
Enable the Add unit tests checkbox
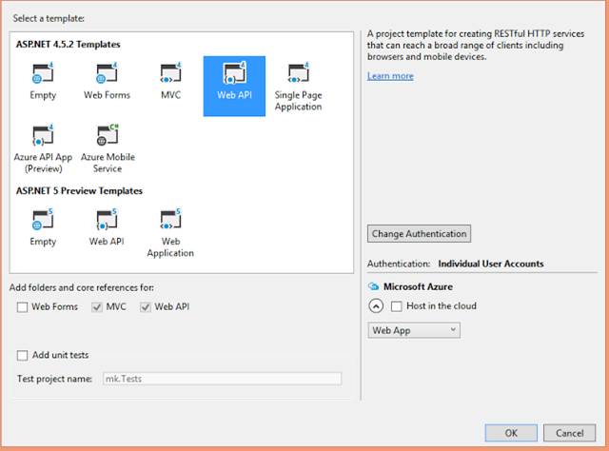tap(23, 356)
